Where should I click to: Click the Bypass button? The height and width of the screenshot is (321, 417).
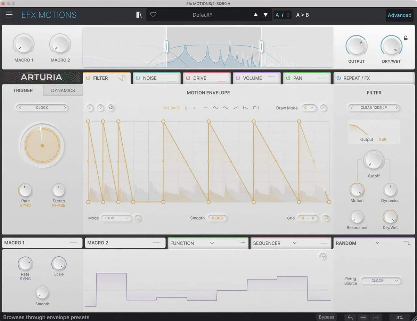pyautogui.click(x=326, y=317)
